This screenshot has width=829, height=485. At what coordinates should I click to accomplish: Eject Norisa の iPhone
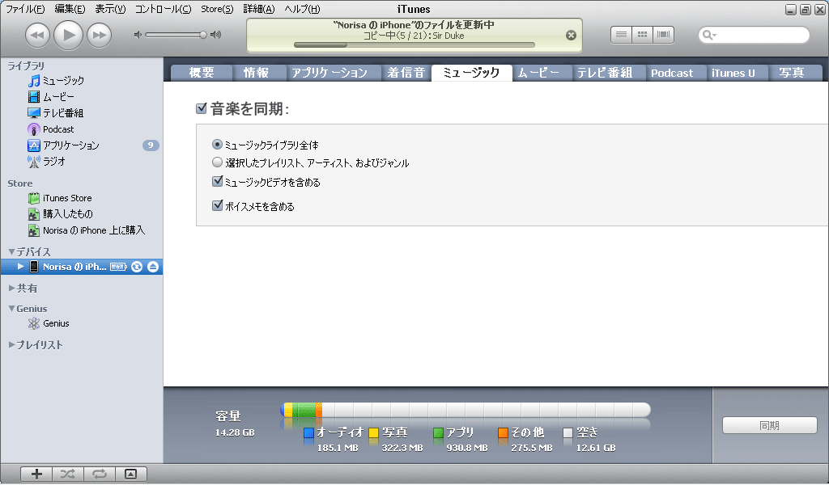tap(153, 267)
